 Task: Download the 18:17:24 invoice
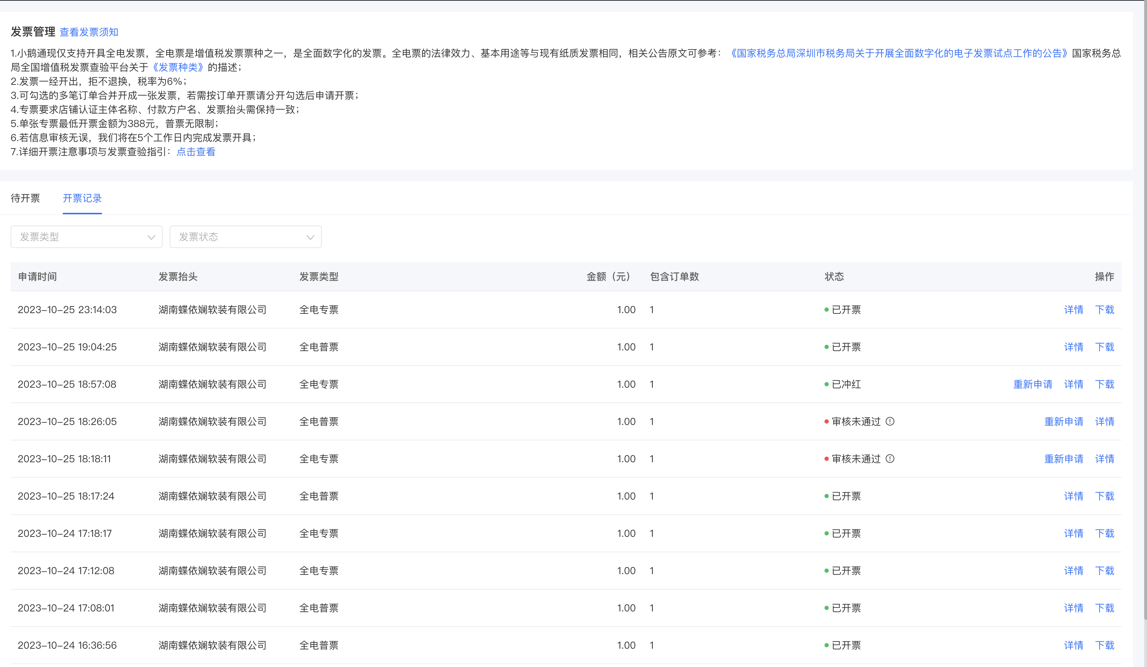pyautogui.click(x=1105, y=496)
